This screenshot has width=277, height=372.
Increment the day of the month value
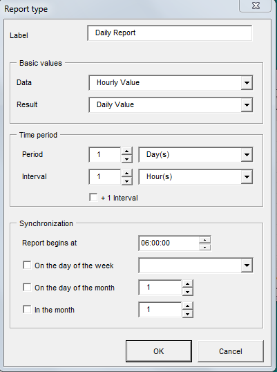[x=188, y=283]
